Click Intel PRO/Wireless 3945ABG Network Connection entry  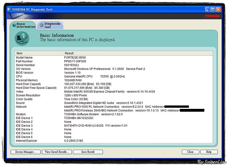point(134,110)
